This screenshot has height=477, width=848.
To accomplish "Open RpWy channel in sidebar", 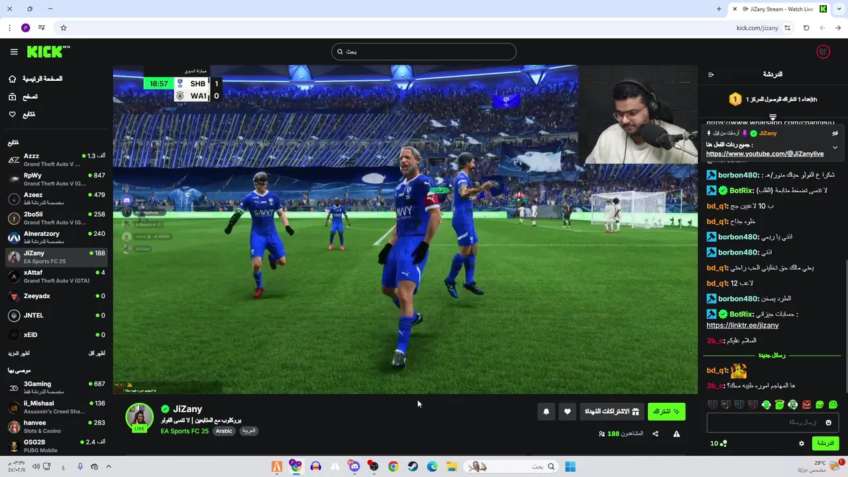I will pos(56,180).
